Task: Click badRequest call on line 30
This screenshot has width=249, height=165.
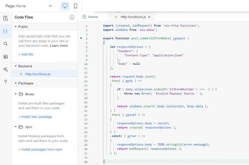Action: 138,149
